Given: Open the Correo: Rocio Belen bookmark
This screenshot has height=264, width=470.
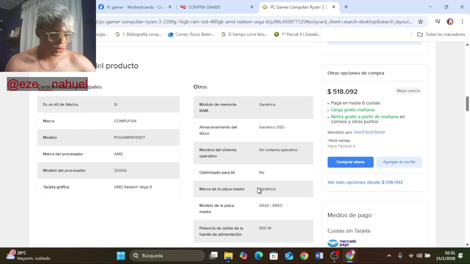Looking at the screenshot, I should [x=191, y=34].
